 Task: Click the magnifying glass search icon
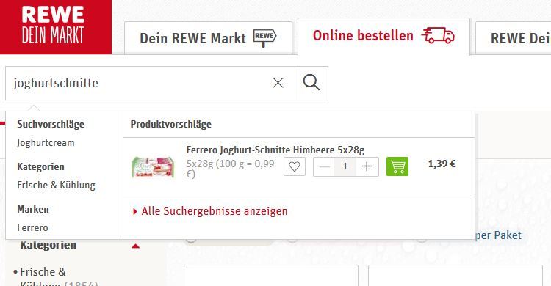(x=311, y=83)
